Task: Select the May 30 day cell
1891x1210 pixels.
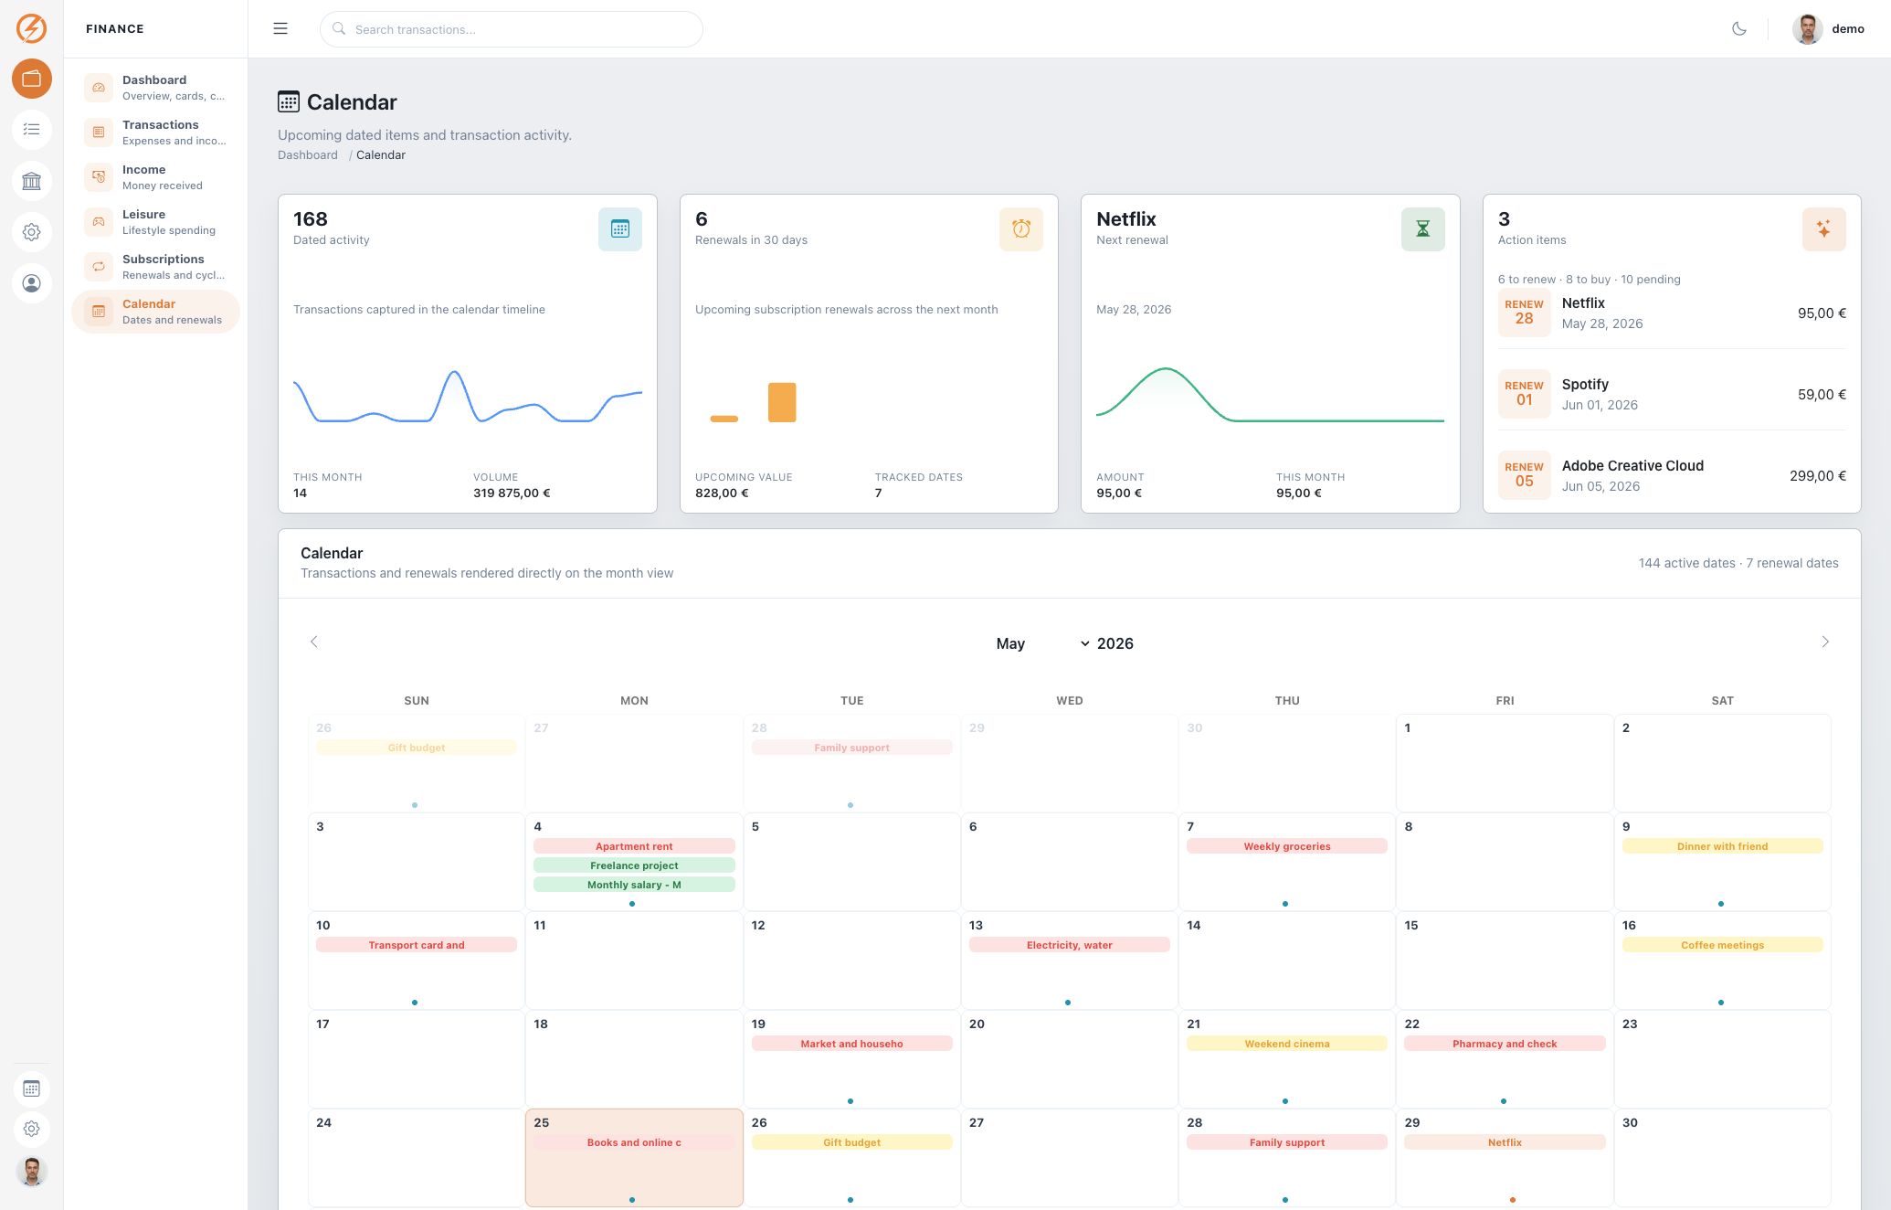Action: point(1722,1158)
